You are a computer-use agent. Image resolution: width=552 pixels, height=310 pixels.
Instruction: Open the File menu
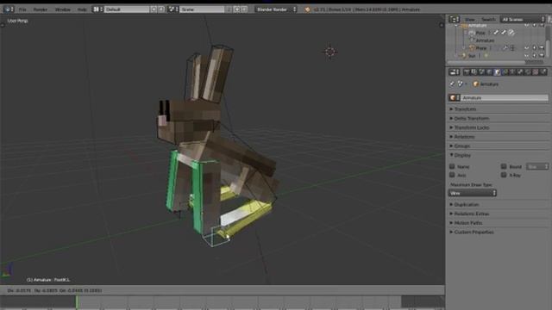tap(22, 9)
